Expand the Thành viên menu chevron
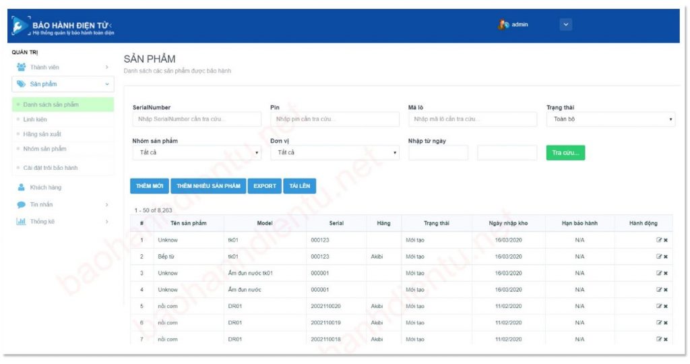690x364 pixels. (107, 67)
